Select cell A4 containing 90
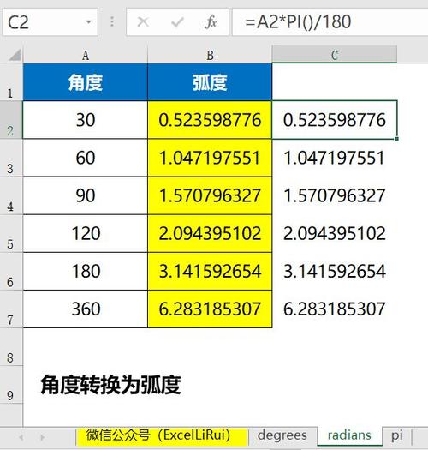 [86, 195]
